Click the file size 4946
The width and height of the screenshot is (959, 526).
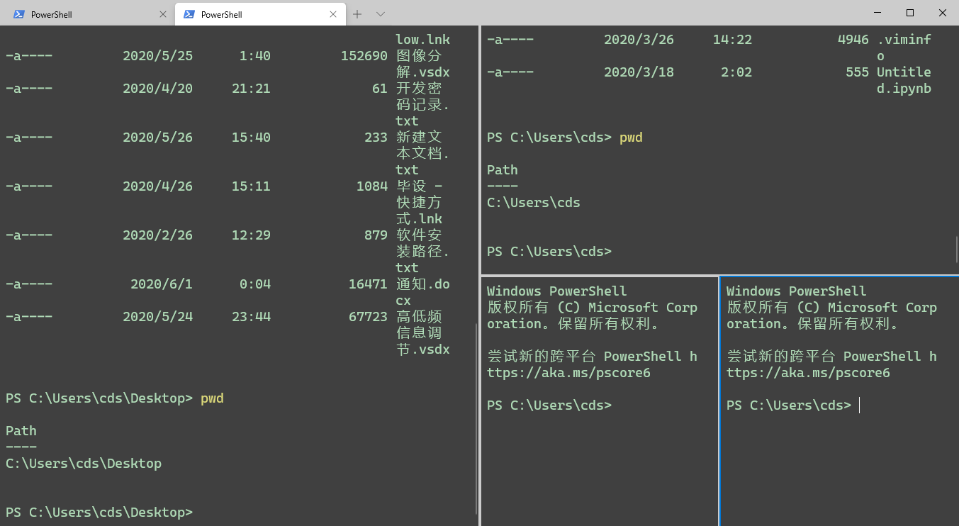853,40
